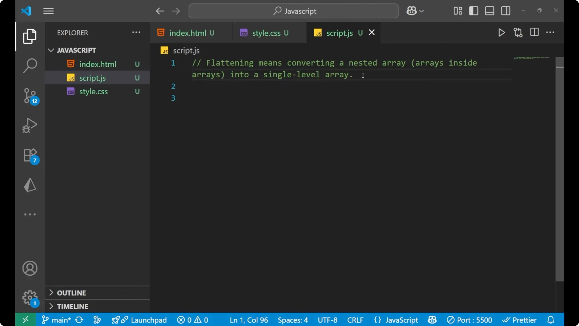Click the errors and warnings counter
Viewport: 579px width, 326px height.
(x=193, y=320)
